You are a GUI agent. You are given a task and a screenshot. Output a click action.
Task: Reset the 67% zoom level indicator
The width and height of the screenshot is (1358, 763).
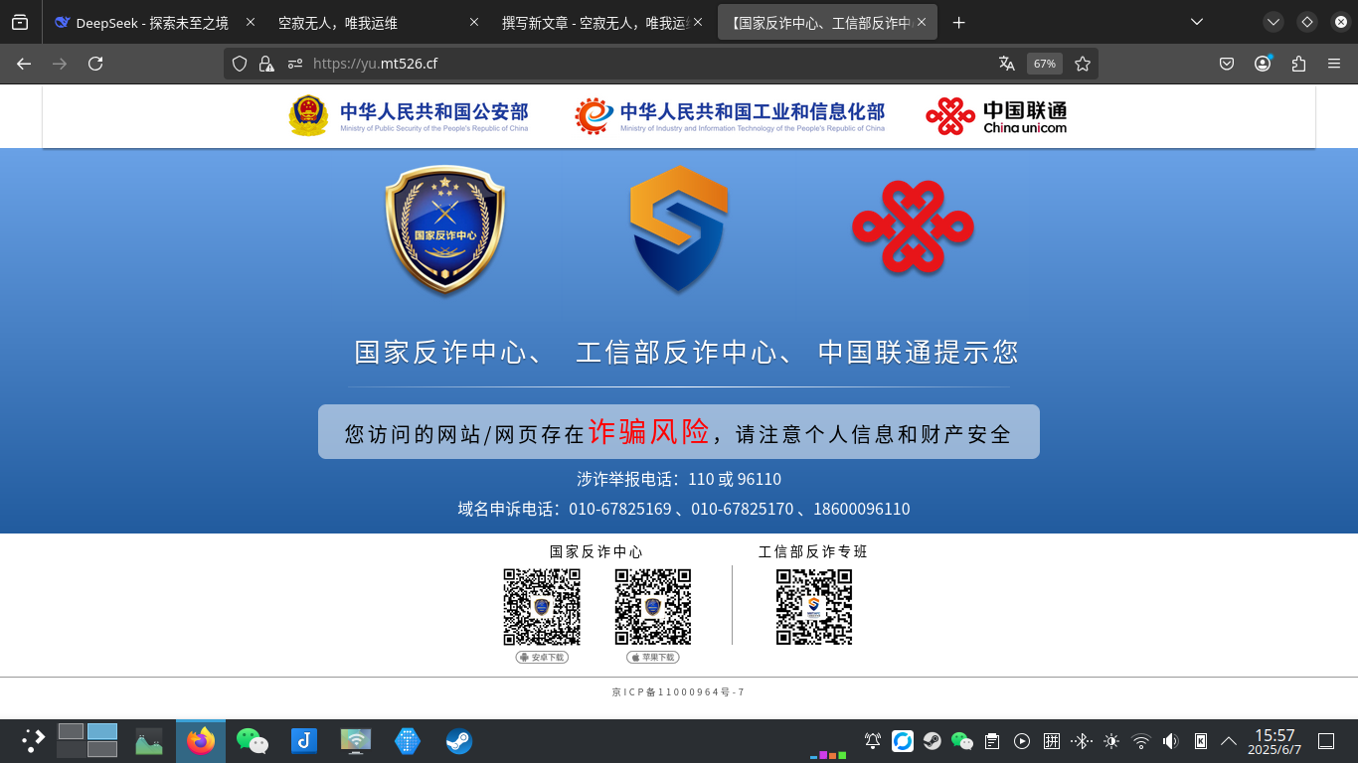1044,64
